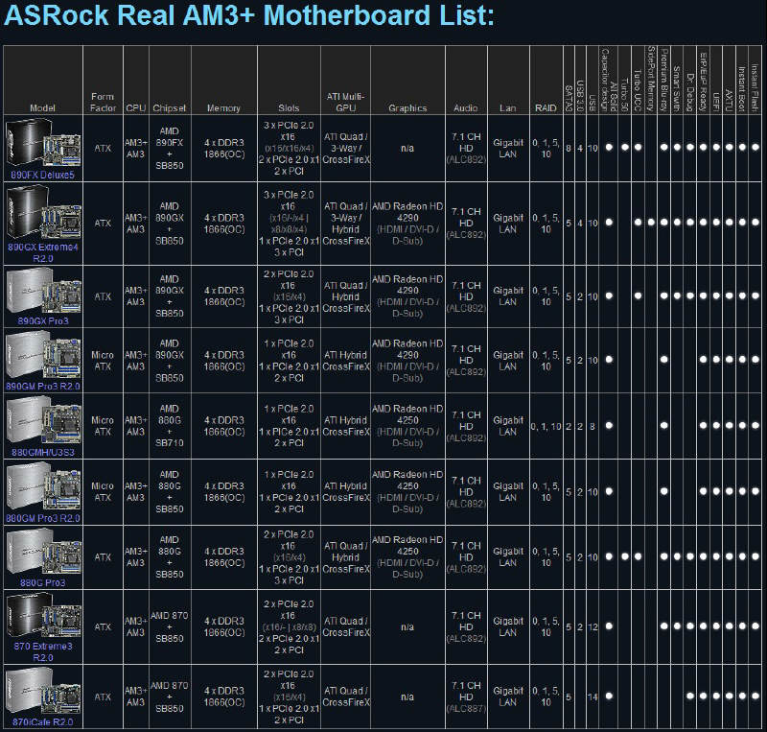Click the RAID column header
This screenshot has height=732, width=767.
click(546, 107)
